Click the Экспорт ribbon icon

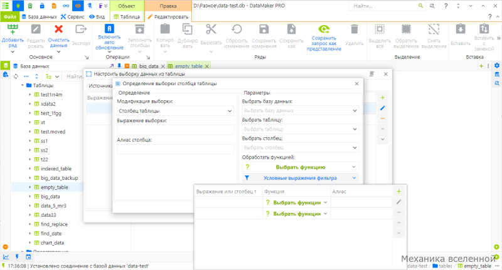(x=81, y=29)
